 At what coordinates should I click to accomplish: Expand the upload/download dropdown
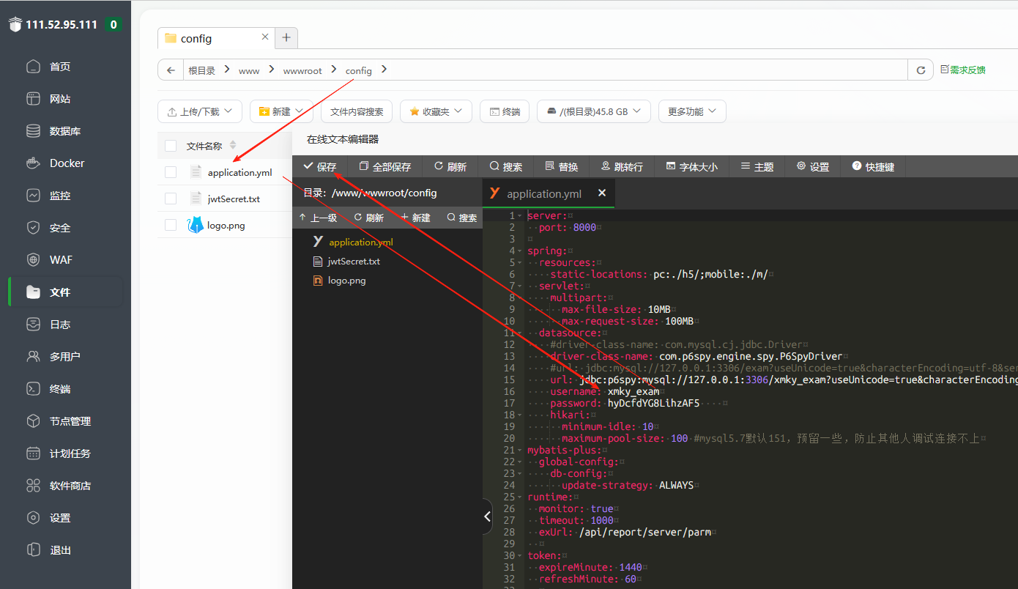point(200,111)
